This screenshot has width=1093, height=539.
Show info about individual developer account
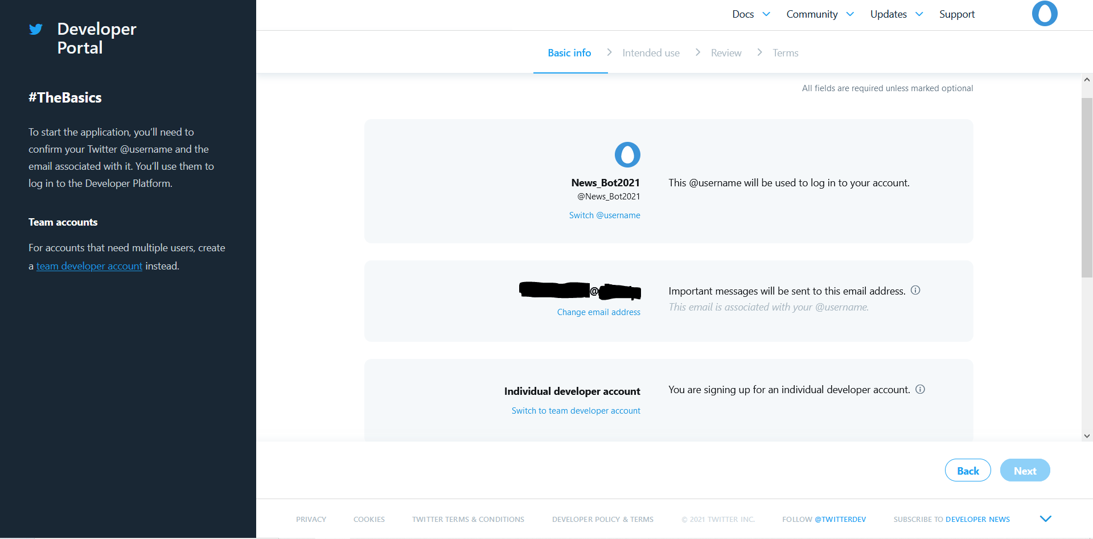point(920,389)
